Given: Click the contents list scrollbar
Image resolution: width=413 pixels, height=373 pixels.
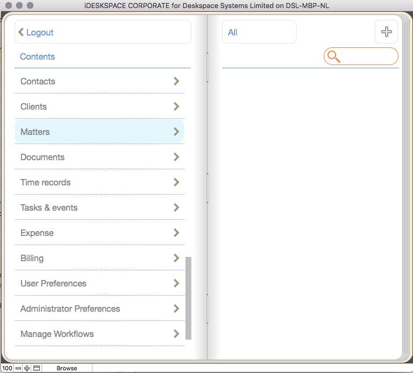Looking at the screenshot, I should pyautogui.click(x=188, y=298).
